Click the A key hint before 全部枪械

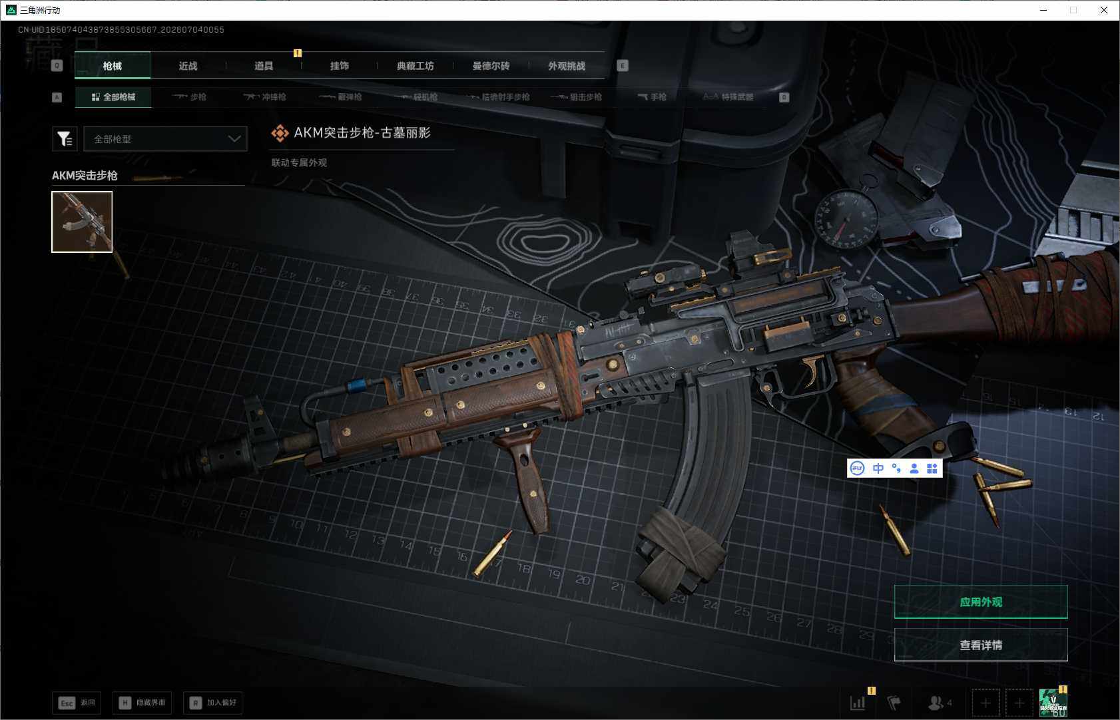pyautogui.click(x=57, y=97)
